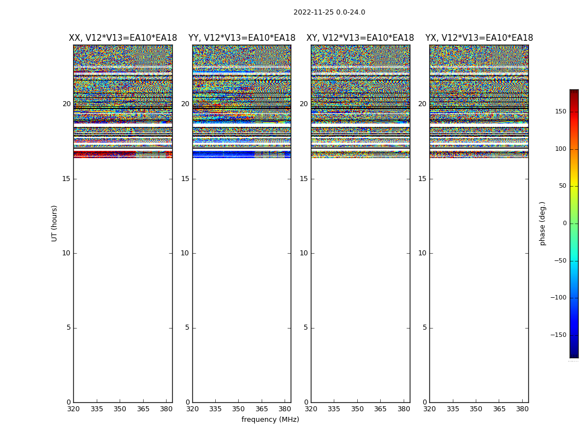The width and height of the screenshot is (587, 447).
Task: Click the XY plot y-axis tick 15
Action: (x=304, y=179)
